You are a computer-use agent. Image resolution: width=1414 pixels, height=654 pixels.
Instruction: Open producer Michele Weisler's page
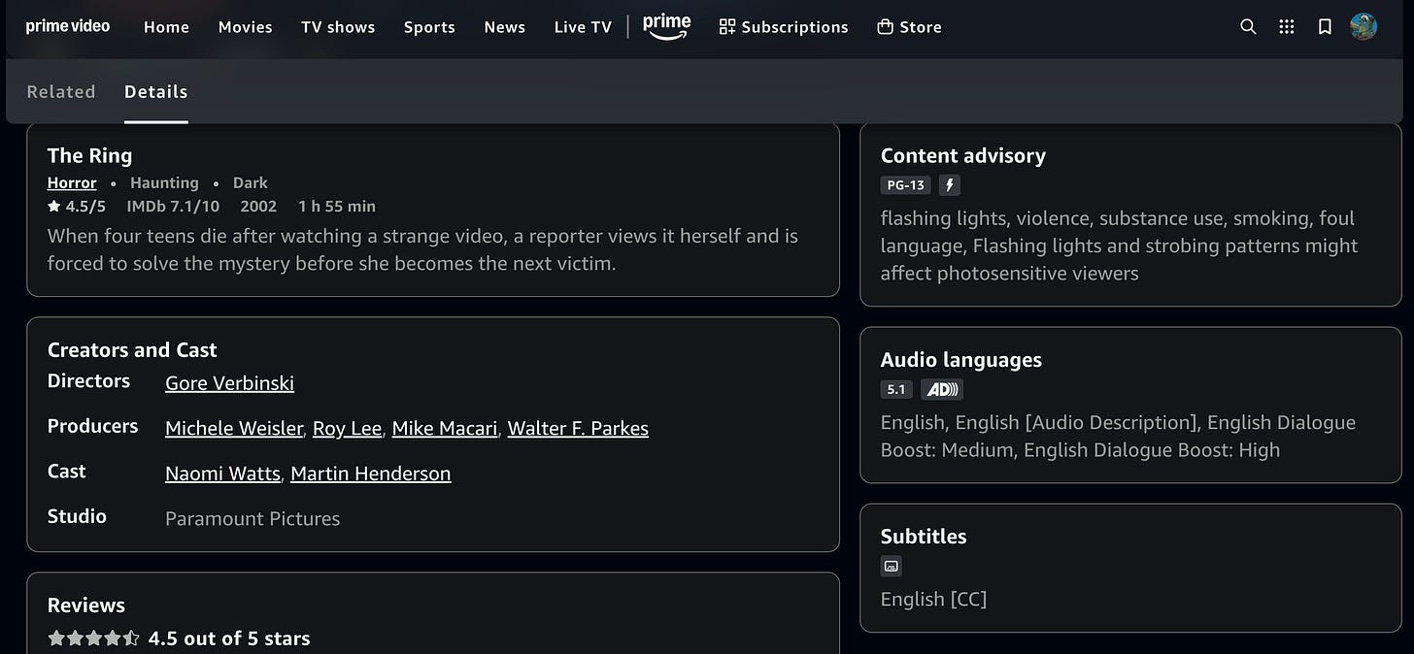point(234,428)
